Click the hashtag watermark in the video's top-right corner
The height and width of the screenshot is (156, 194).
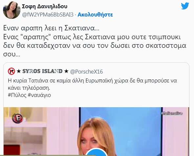point(172,113)
